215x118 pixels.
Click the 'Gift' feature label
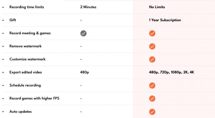13,20
